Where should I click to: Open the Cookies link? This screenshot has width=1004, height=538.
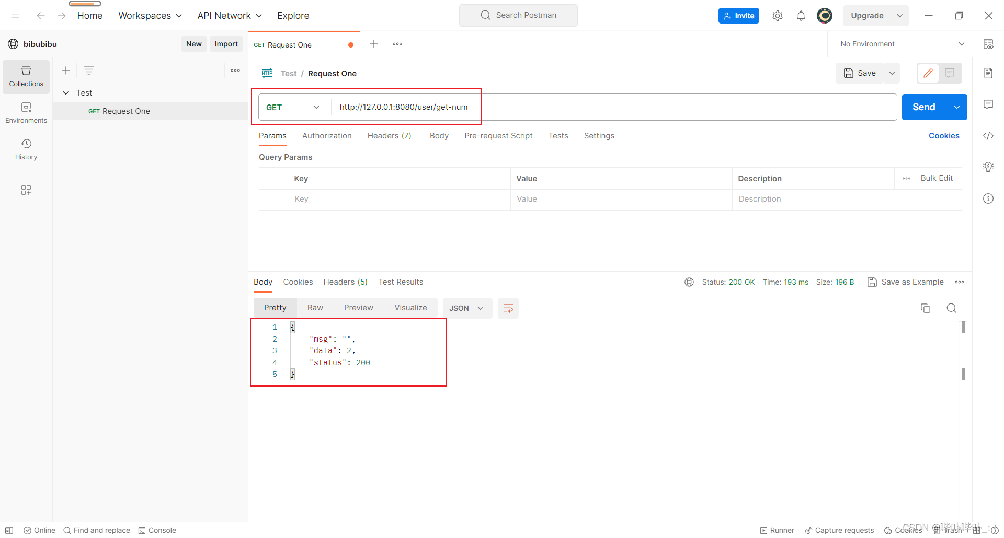point(944,136)
